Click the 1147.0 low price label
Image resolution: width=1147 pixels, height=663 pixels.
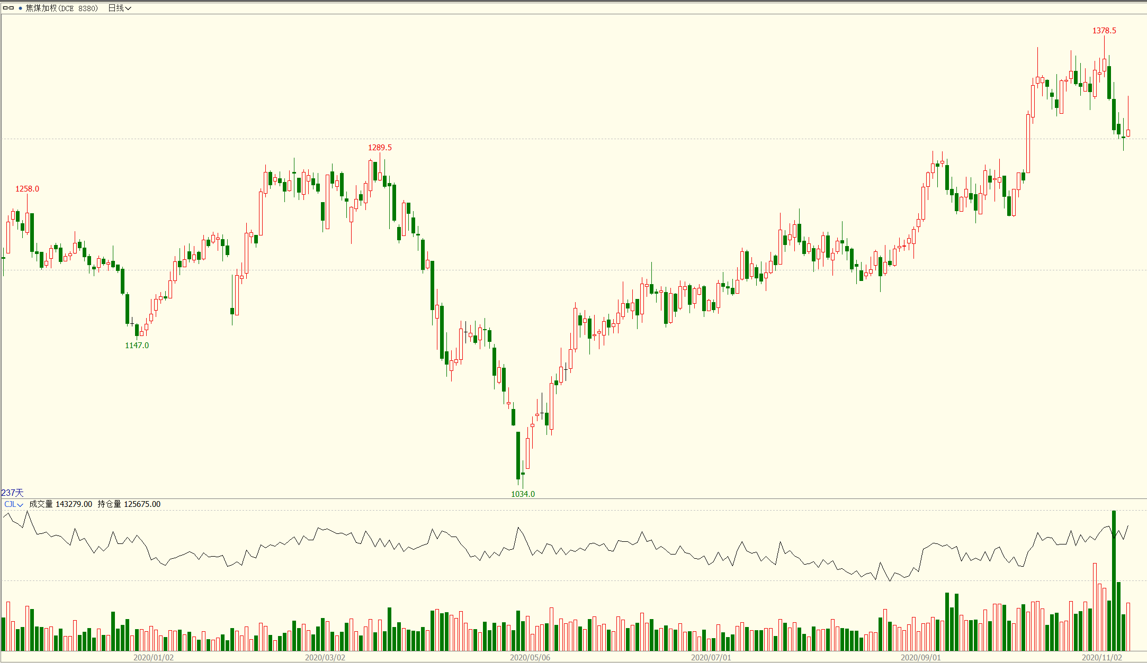click(137, 346)
